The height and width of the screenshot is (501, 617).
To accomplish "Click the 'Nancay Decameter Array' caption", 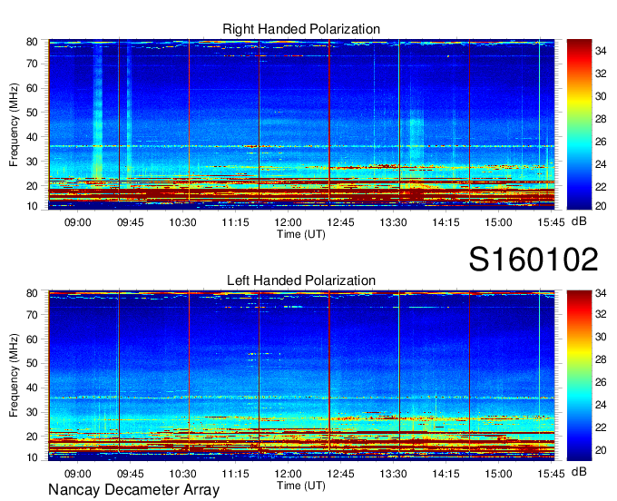I will [133, 490].
